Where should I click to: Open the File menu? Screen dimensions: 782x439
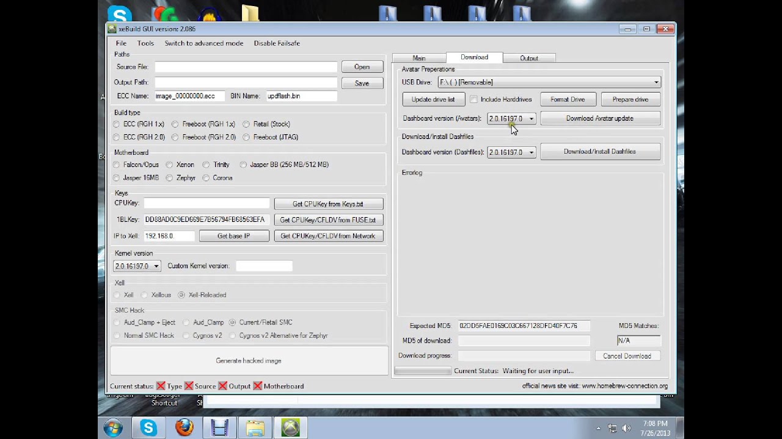point(121,43)
